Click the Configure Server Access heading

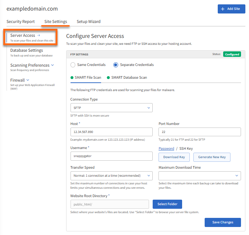(x=95, y=36)
